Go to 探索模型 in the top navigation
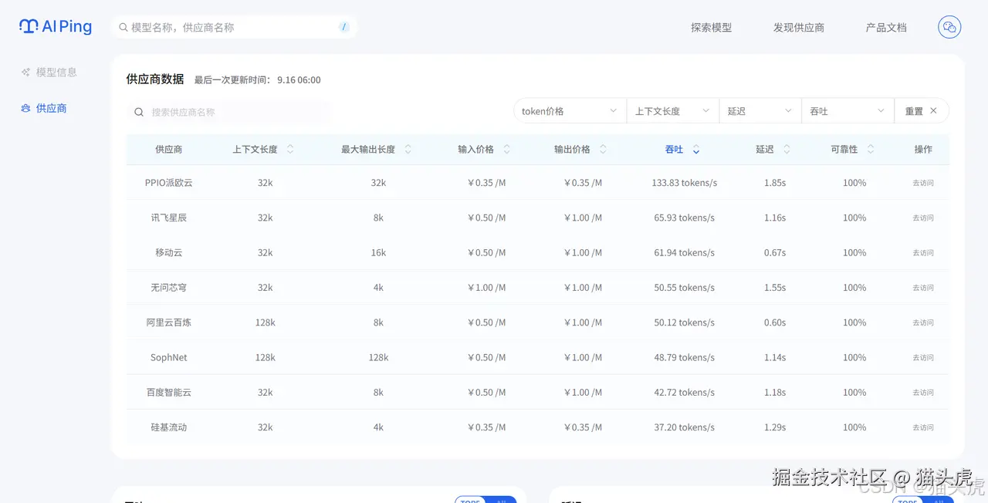The height and width of the screenshot is (503, 988). click(x=710, y=27)
